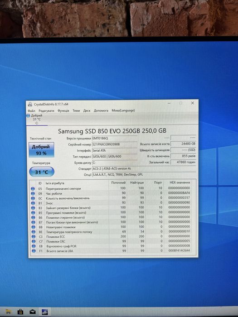Click power on count value 855 разів

[x=183, y=156]
